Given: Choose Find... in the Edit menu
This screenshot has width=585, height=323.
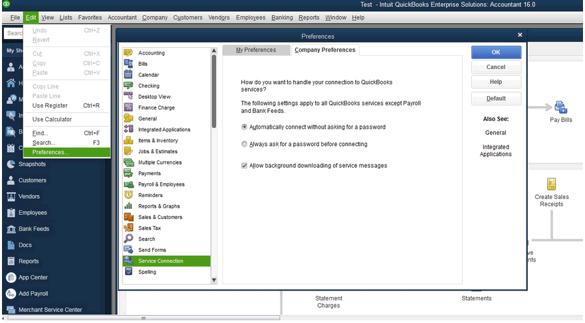Looking at the screenshot, I should tap(66, 133).
